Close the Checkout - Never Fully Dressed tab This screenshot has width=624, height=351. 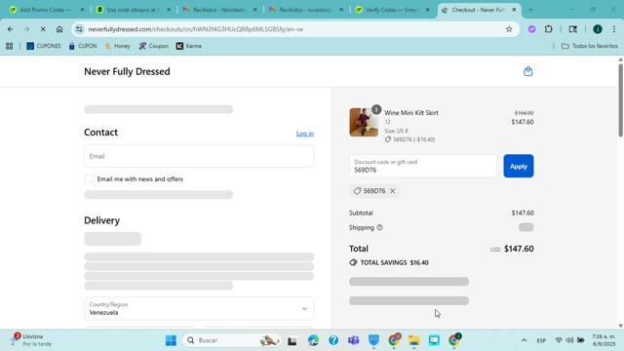(x=514, y=10)
